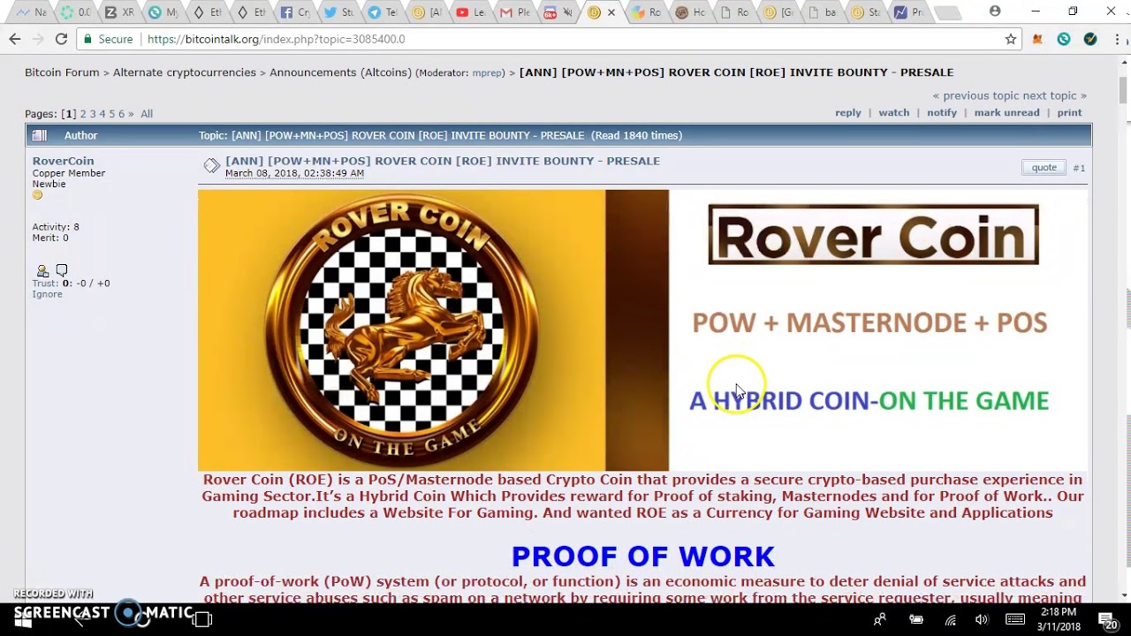Click the topic header icon beside Author
The width and height of the screenshot is (1131, 636).
point(39,135)
